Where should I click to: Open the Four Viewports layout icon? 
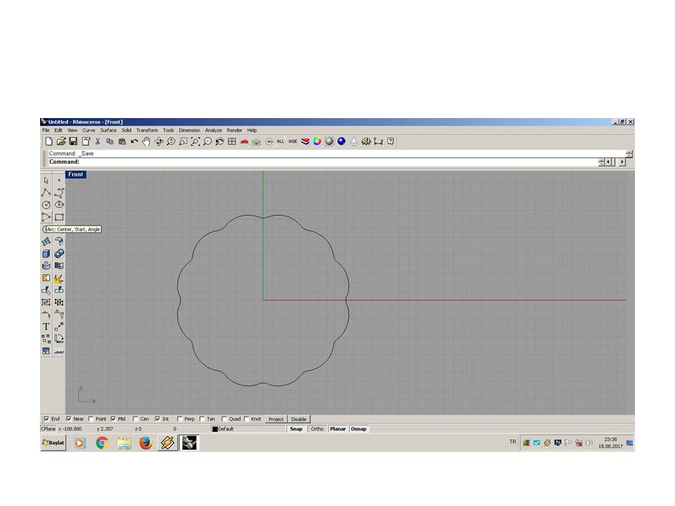coord(231,141)
